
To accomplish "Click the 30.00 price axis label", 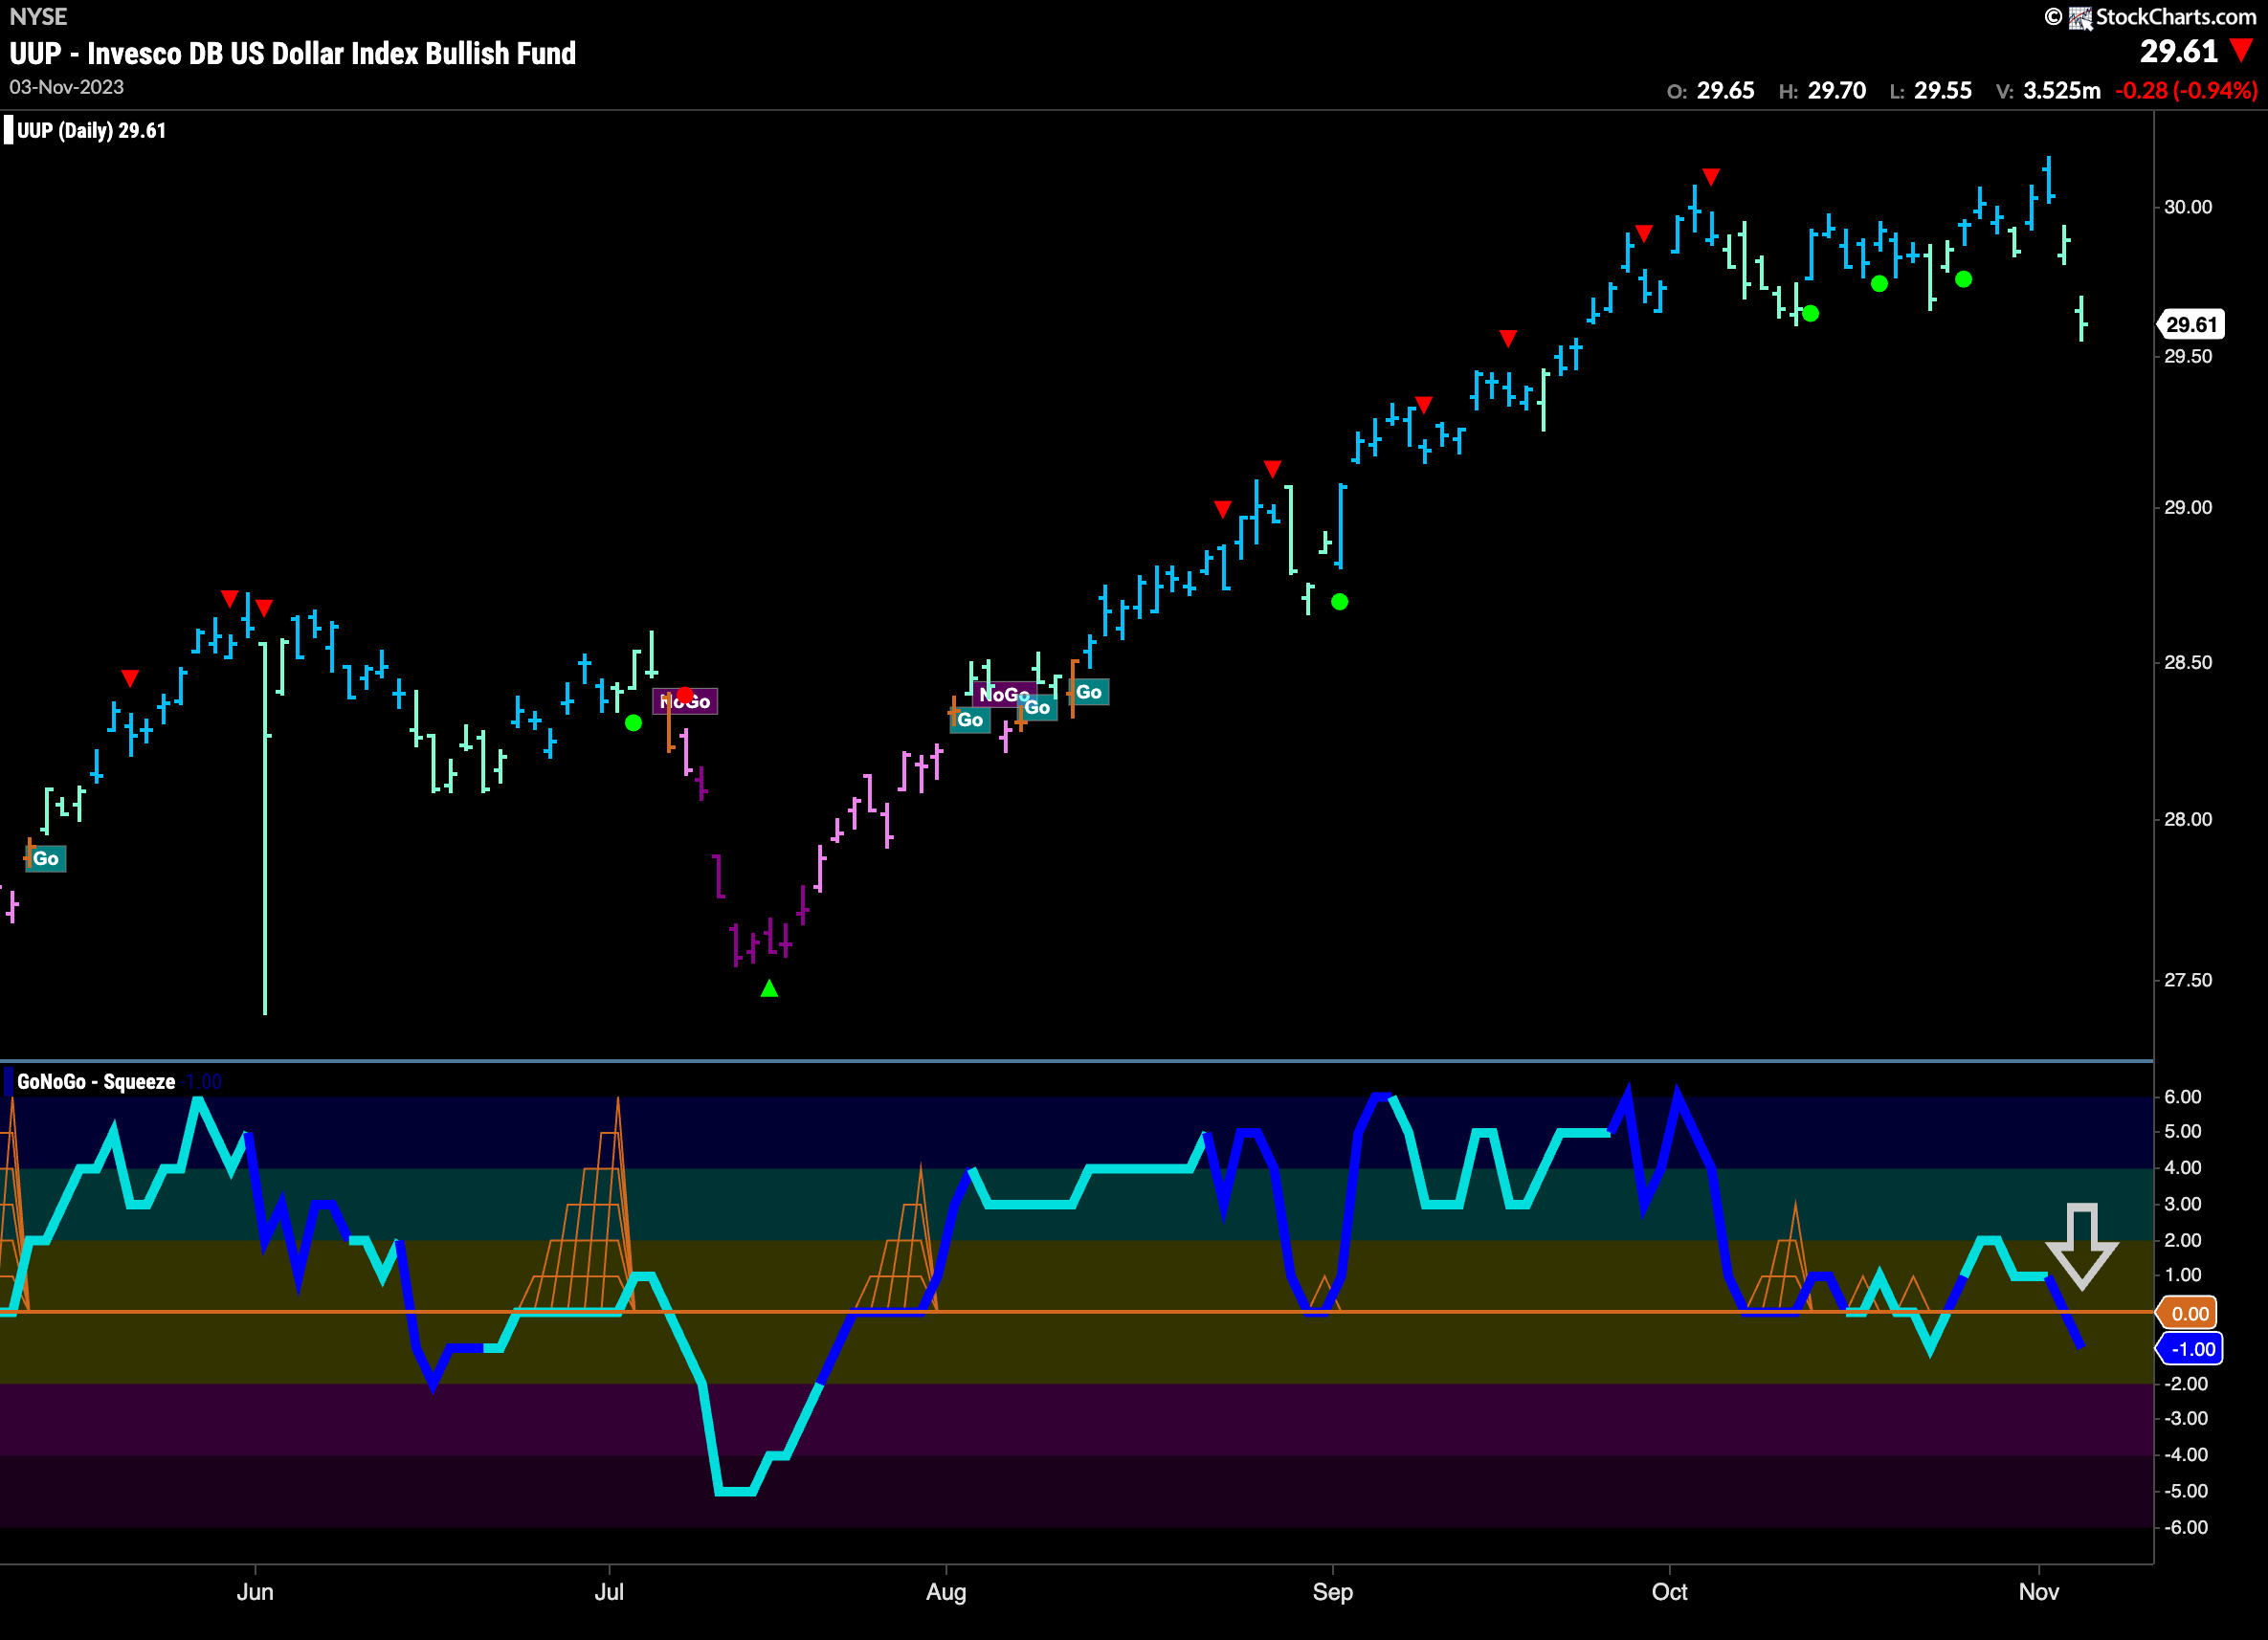I will point(2188,207).
